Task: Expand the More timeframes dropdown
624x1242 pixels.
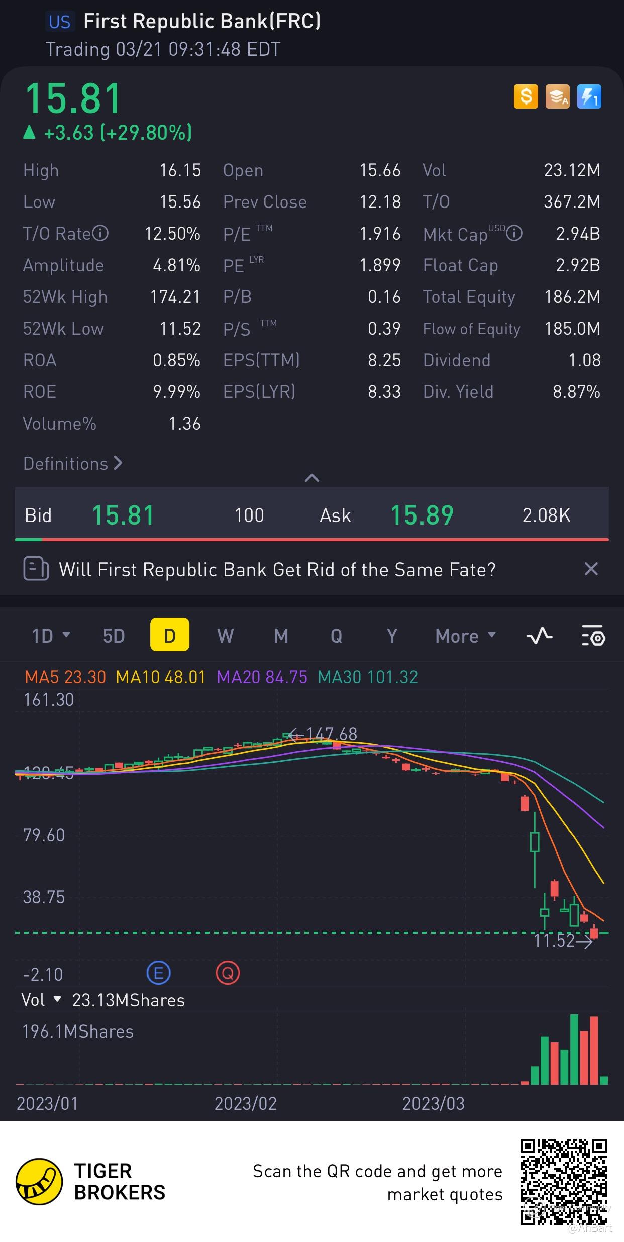Action: pos(466,636)
